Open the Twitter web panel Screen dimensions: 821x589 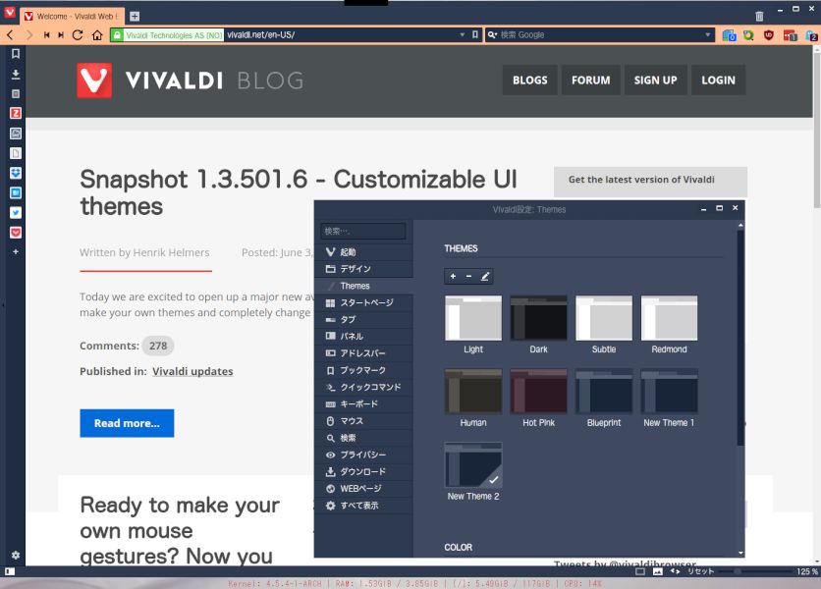tap(16, 213)
